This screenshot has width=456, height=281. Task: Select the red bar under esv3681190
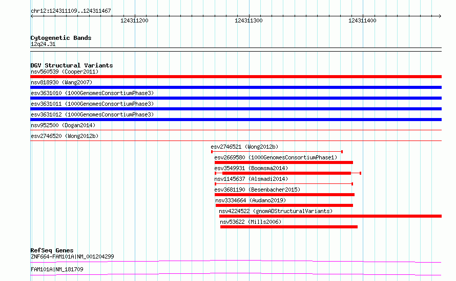coord(284,195)
